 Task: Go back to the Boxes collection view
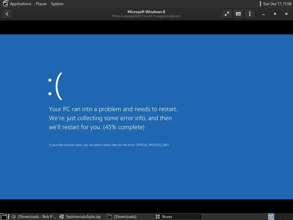(x=7, y=14)
